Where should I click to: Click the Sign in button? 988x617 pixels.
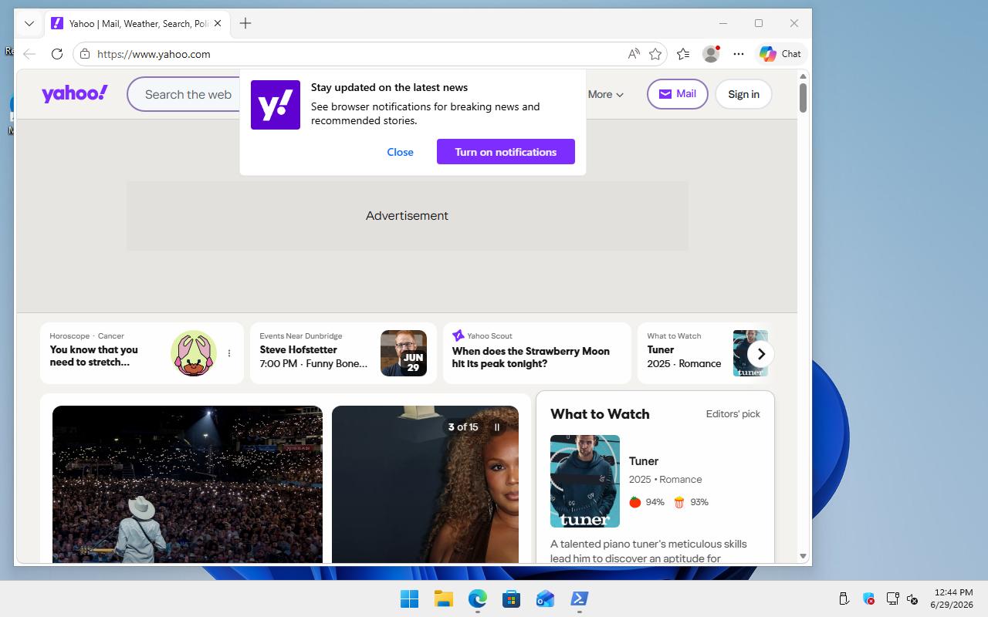(x=743, y=94)
